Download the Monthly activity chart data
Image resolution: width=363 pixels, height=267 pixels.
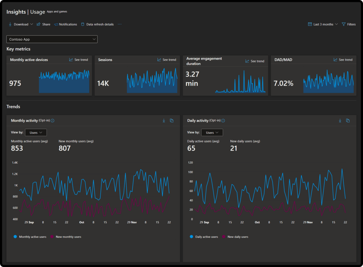click(164, 120)
